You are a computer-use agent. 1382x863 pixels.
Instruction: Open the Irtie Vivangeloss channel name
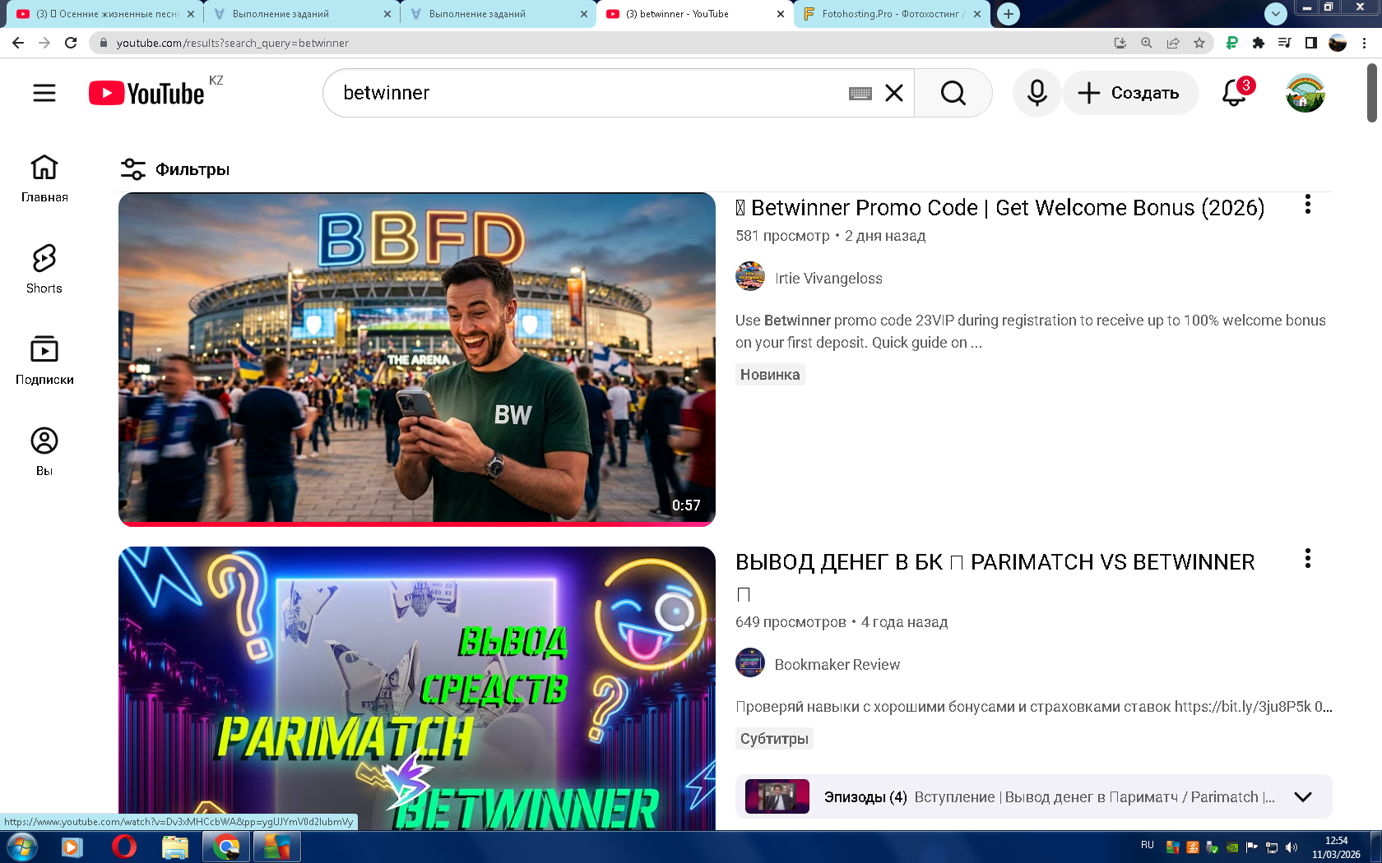pyautogui.click(x=828, y=279)
